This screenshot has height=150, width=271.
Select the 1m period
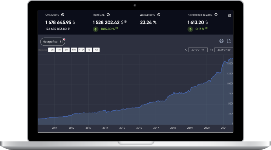[59, 50]
